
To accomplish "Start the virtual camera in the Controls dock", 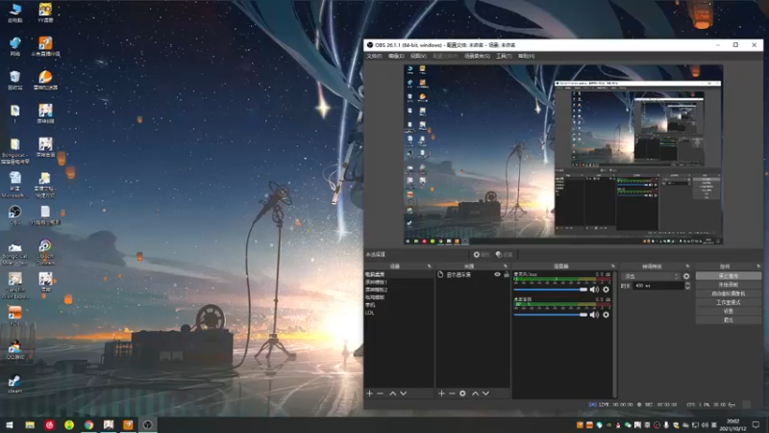I will point(729,293).
